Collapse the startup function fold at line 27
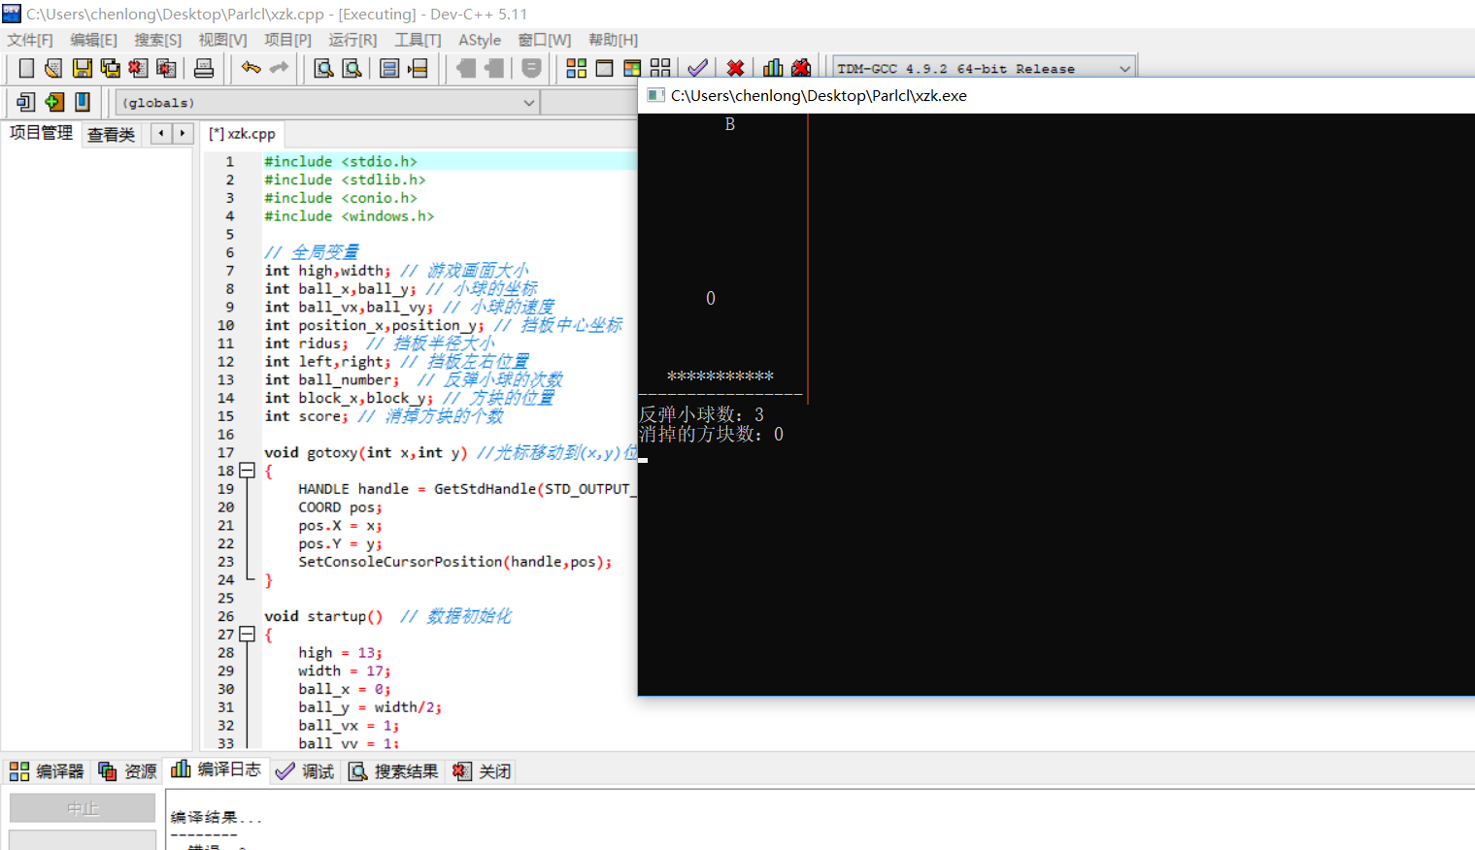This screenshot has height=850, width=1475. (247, 635)
